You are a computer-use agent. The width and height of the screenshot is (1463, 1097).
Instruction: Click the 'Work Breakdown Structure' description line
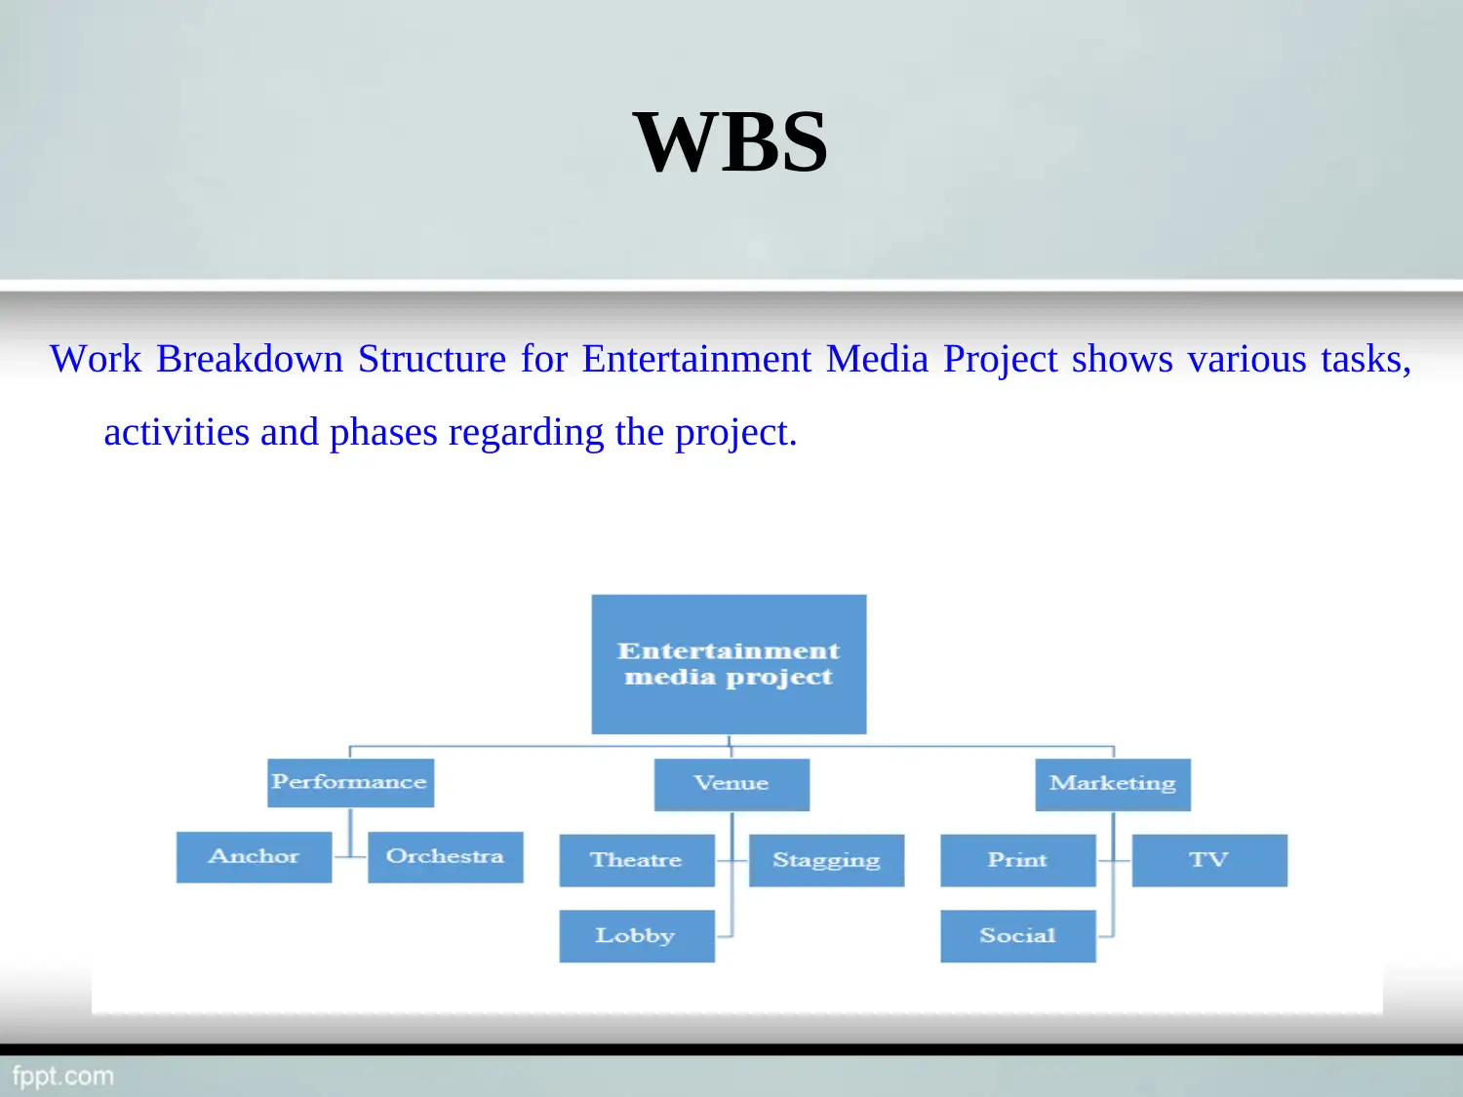731,359
